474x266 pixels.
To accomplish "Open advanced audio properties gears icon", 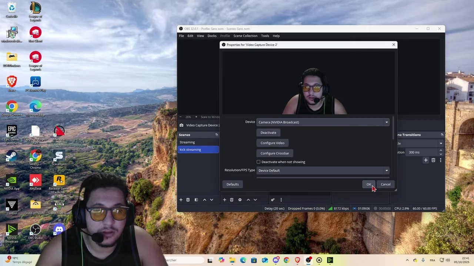I will click(273, 200).
